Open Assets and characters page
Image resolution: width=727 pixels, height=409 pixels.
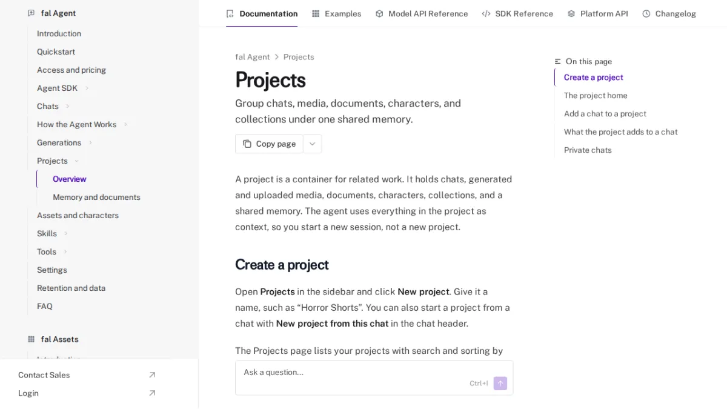[x=78, y=215]
